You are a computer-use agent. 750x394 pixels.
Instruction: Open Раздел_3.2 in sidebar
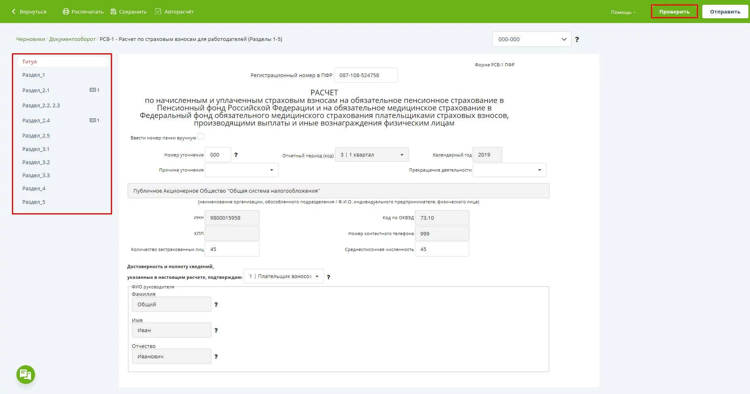coord(36,162)
